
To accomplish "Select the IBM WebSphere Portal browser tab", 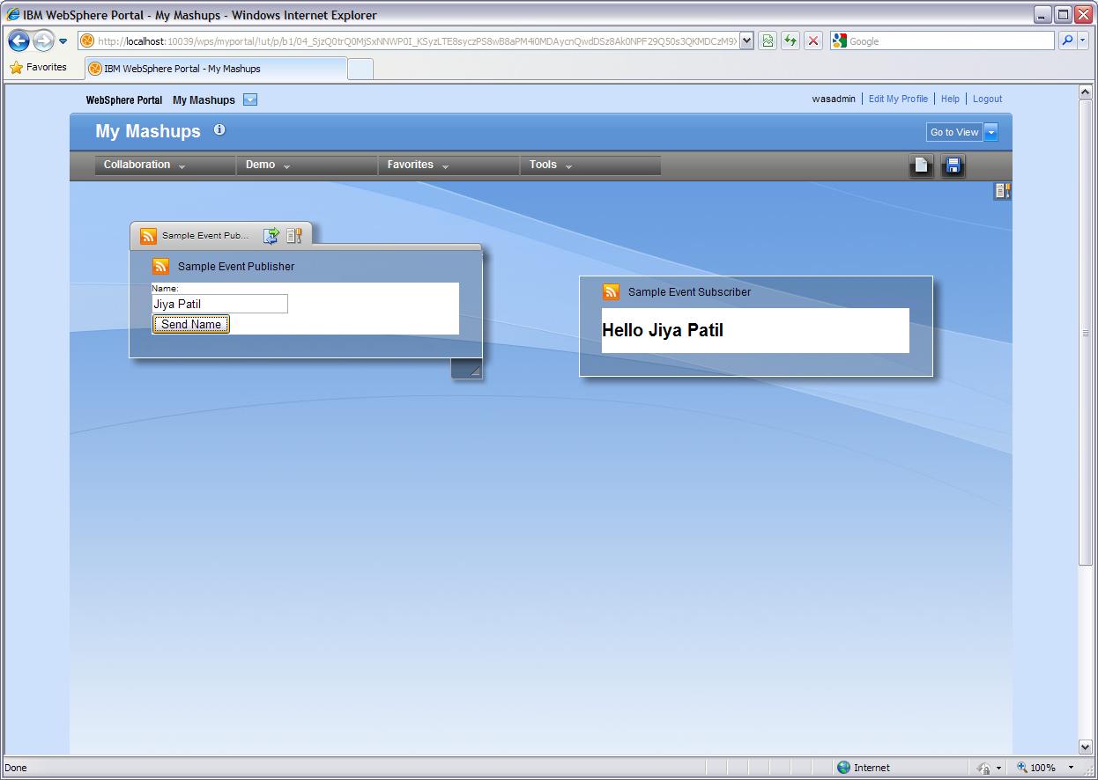I will pyautogui.click(x=216, y=69).
